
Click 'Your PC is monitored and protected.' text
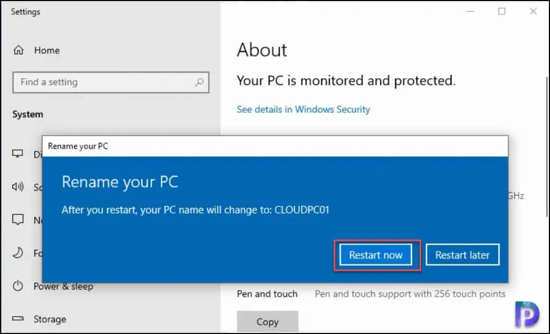[x=346, y=80]
